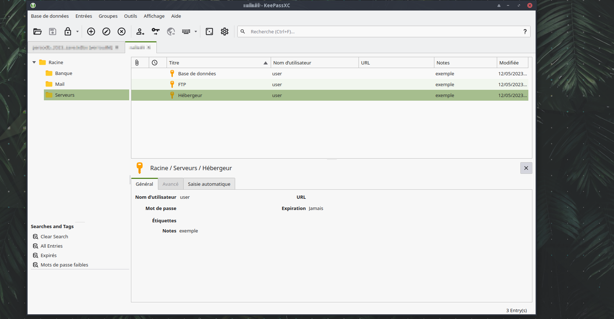
Task: Close the entry preview panel
Action: (x=526, y=168)
